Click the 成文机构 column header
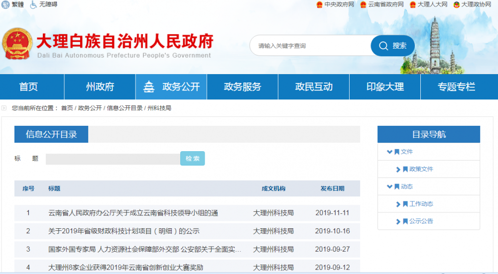498x274 pixels. 273,188
